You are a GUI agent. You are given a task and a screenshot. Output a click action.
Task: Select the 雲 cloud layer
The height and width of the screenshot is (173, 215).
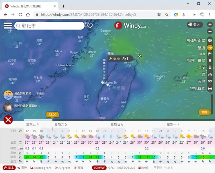[210, 75]
